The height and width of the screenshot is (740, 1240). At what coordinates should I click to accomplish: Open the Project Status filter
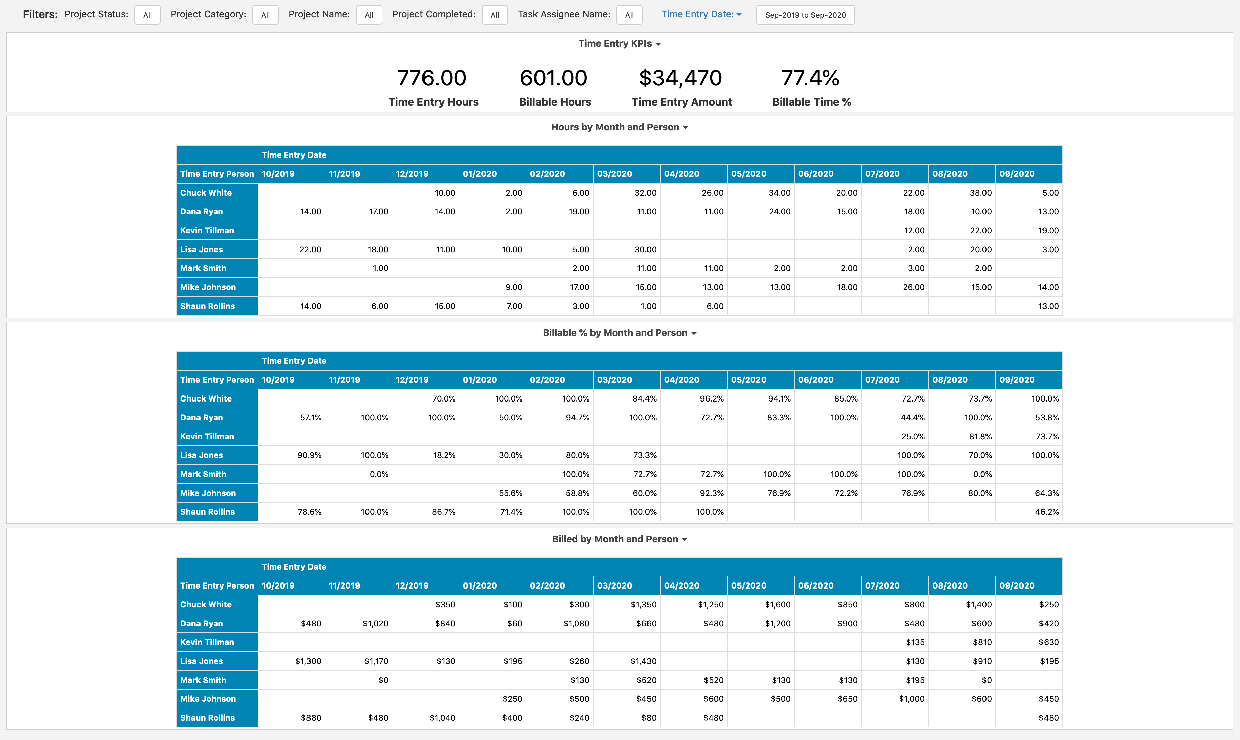(x=147, y=15)
